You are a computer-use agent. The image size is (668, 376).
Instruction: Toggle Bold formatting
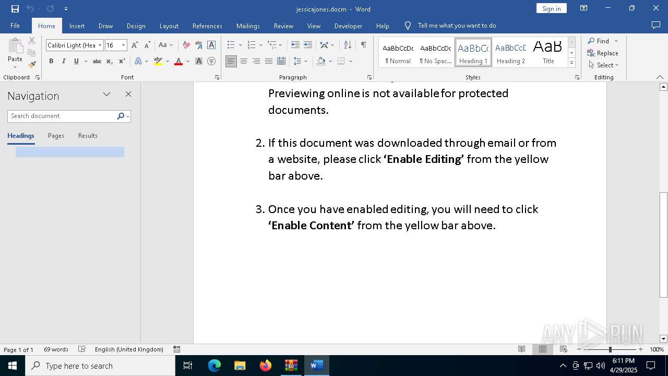[51, 61]
